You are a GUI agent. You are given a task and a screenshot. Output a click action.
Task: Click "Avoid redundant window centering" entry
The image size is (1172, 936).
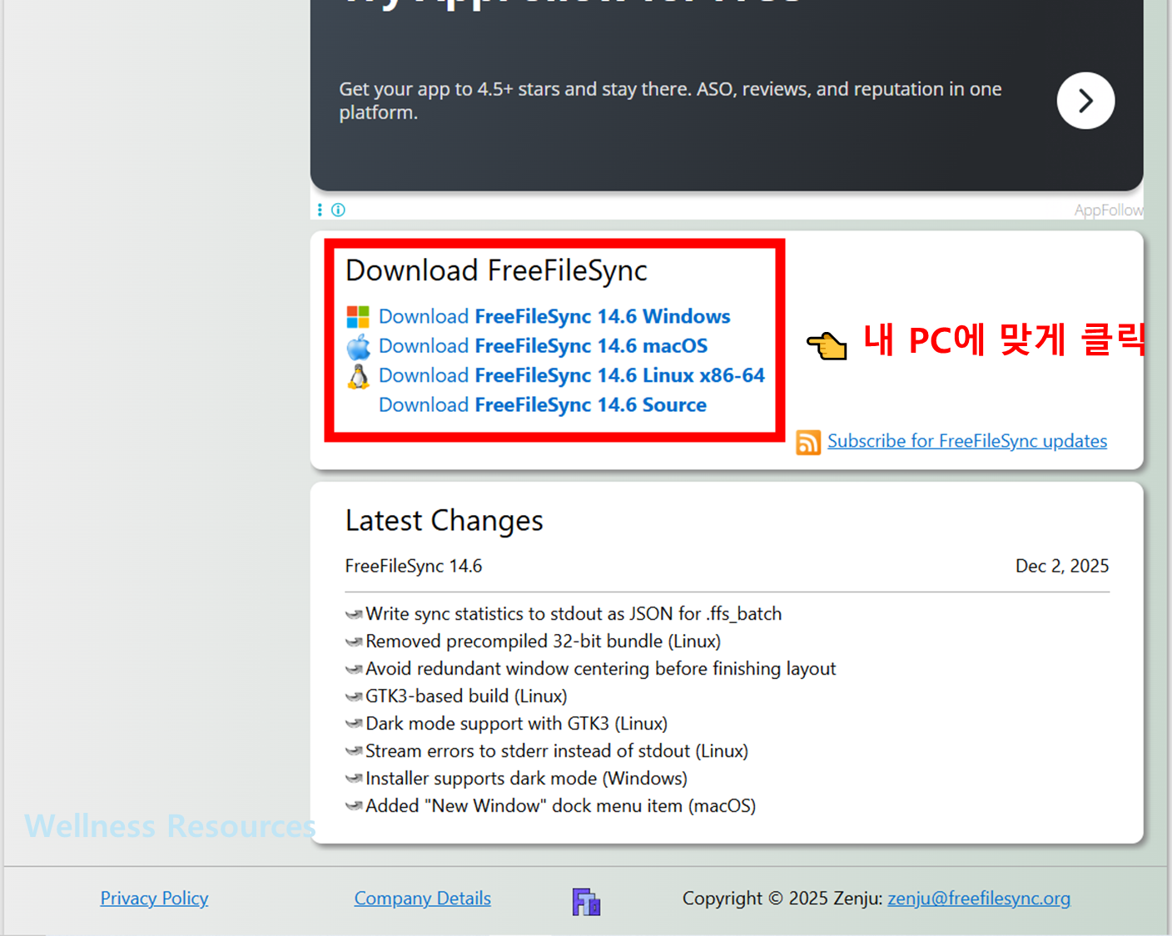(600, 669)
